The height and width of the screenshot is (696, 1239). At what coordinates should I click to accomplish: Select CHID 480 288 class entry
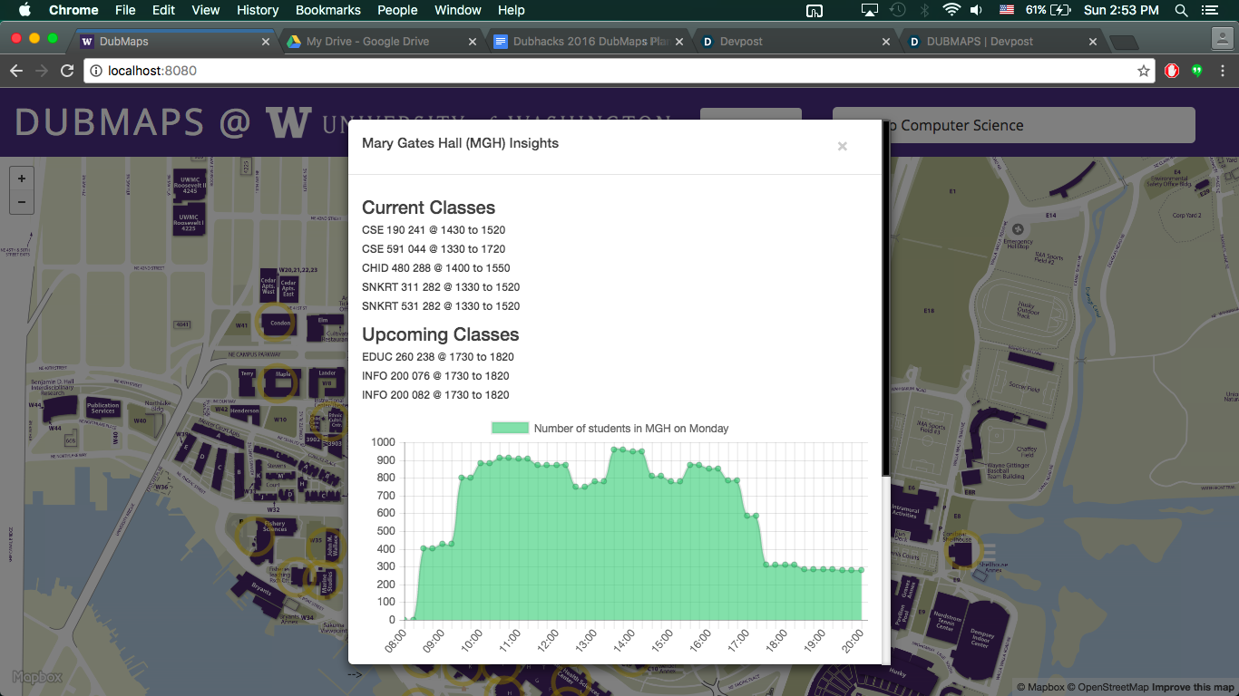click(436, 268)
